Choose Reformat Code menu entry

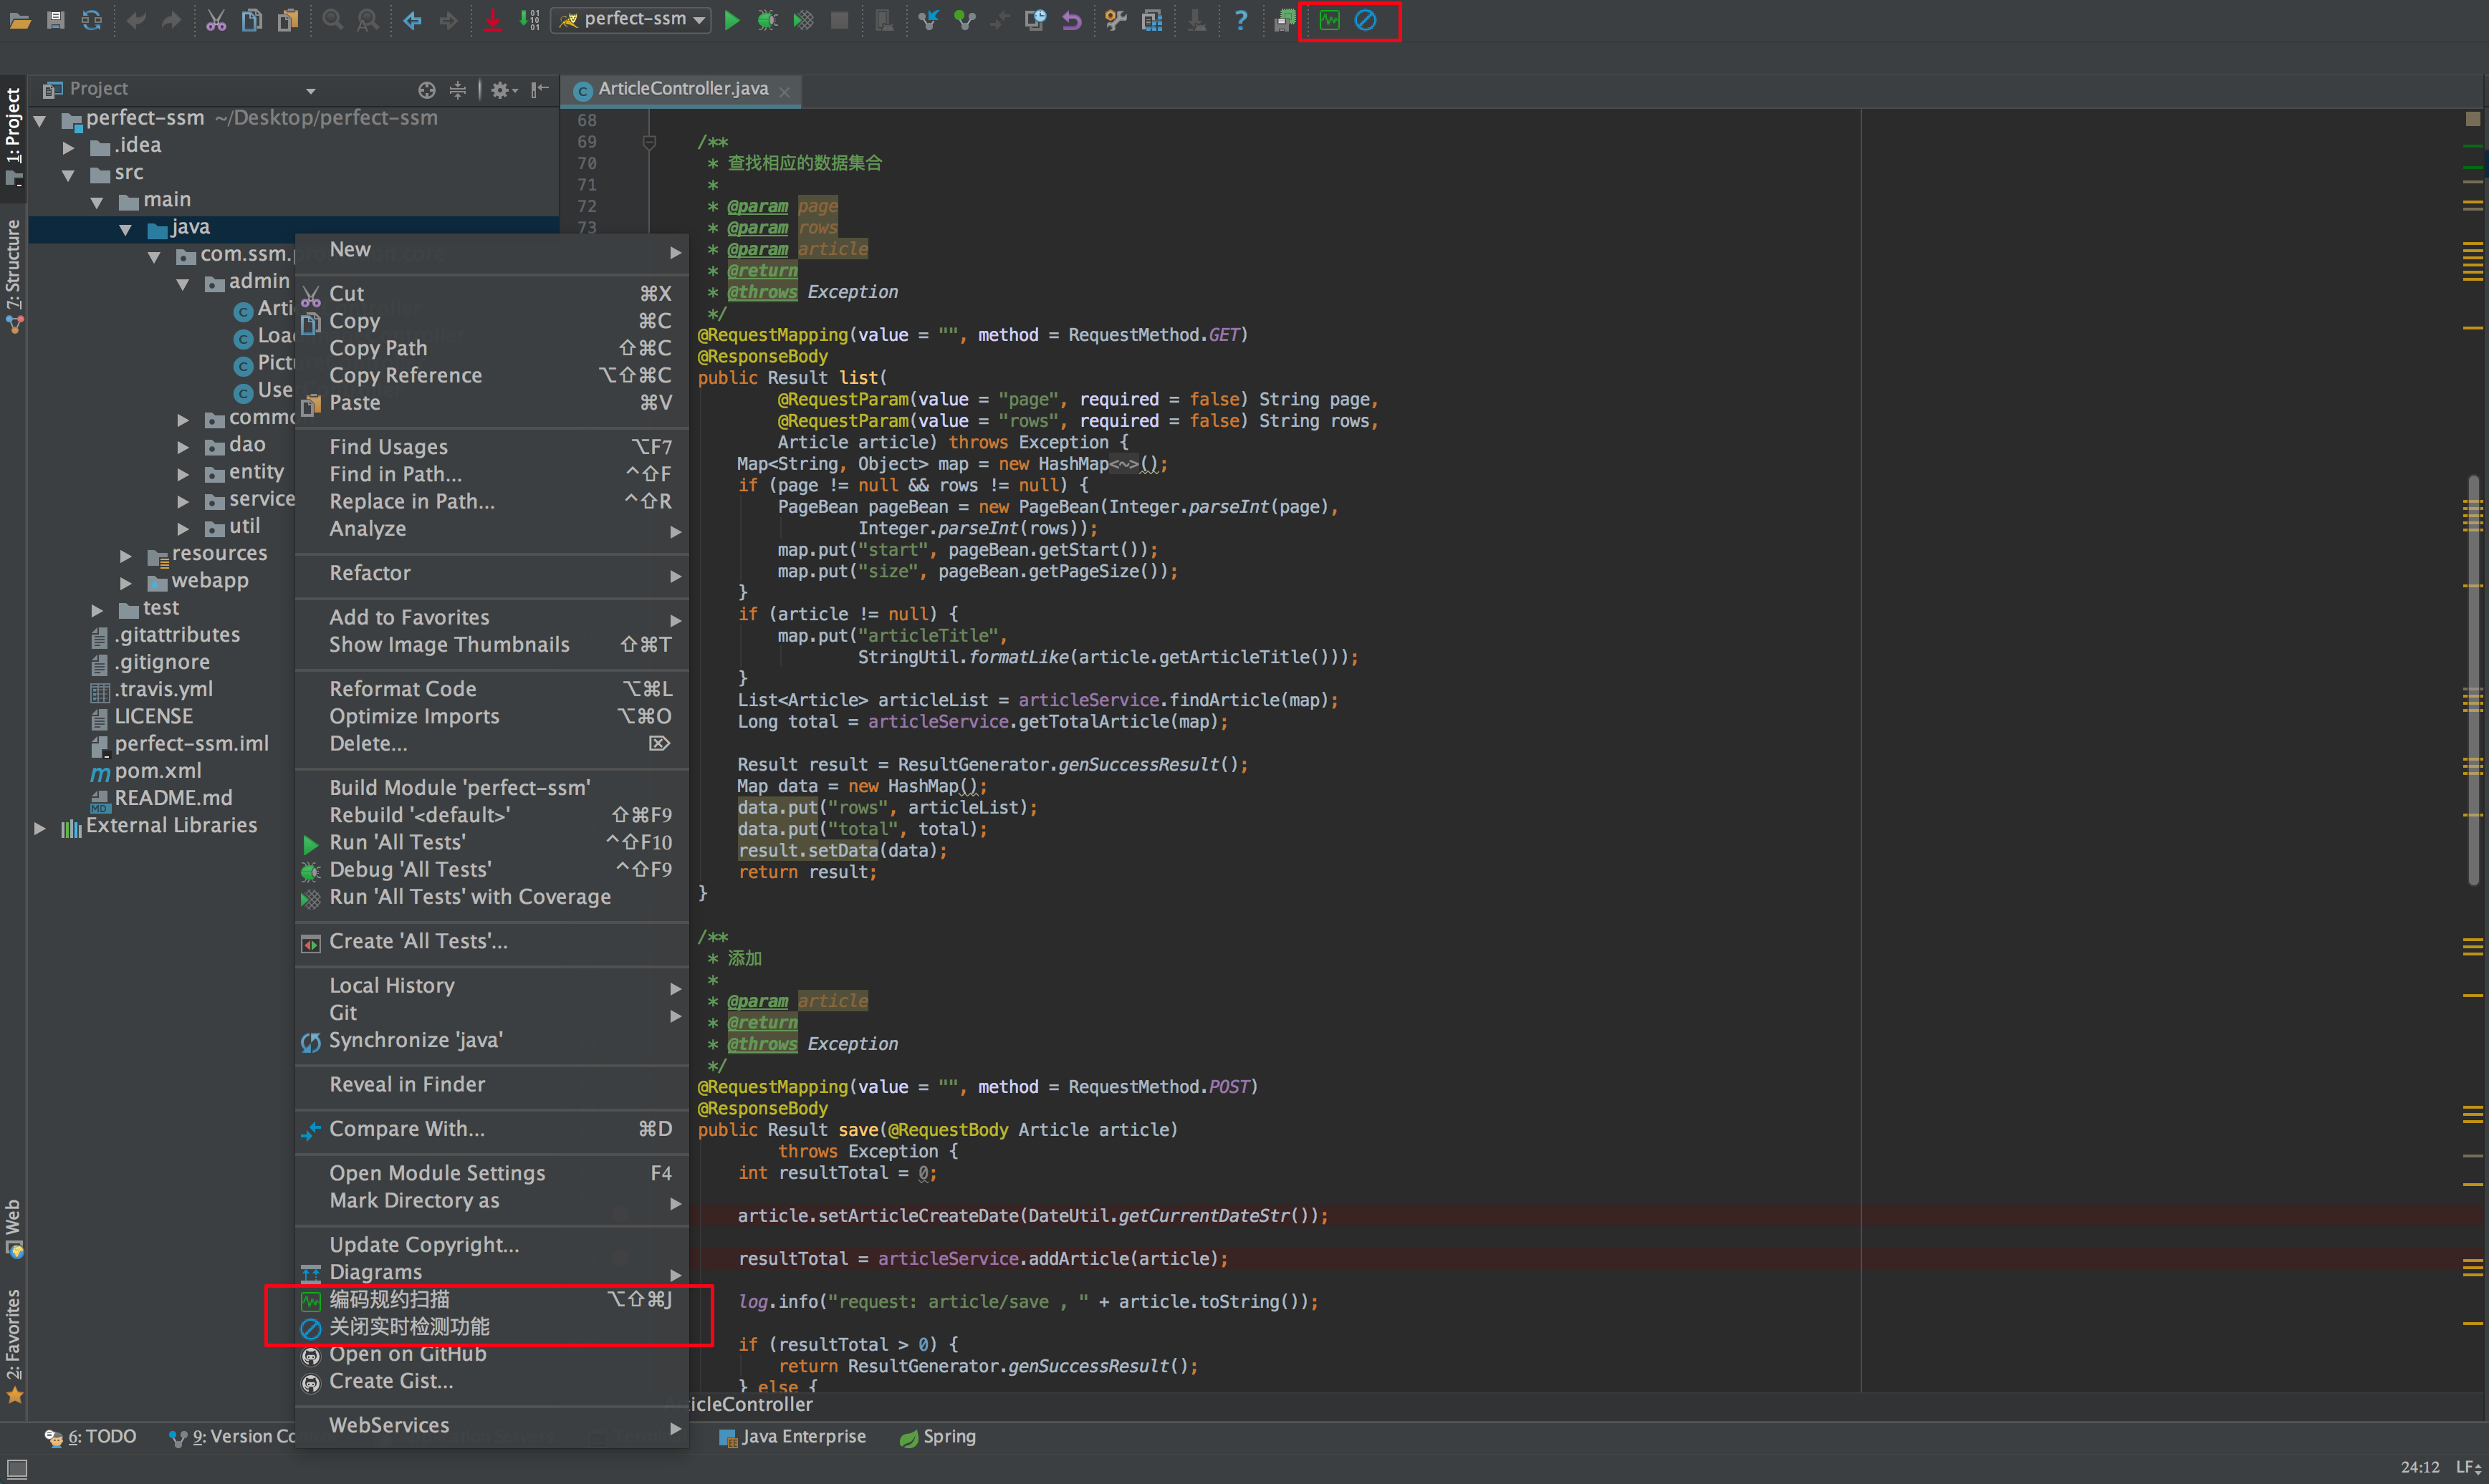[x=403, y=689]
